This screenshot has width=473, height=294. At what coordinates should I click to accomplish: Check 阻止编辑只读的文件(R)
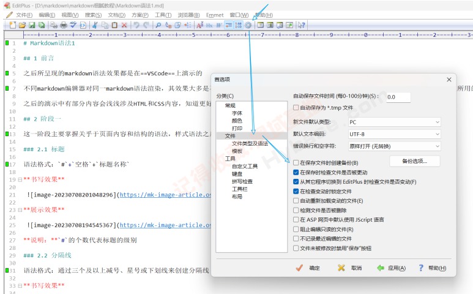[x=296, y=229]
